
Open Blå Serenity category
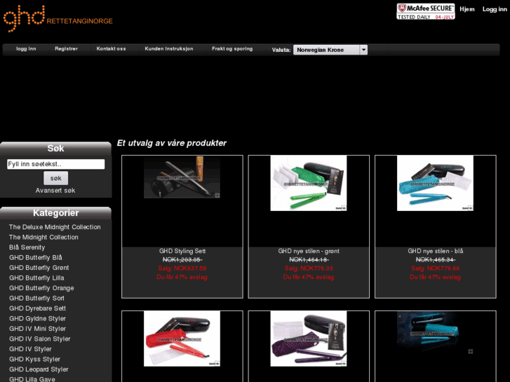pos(27,247)
